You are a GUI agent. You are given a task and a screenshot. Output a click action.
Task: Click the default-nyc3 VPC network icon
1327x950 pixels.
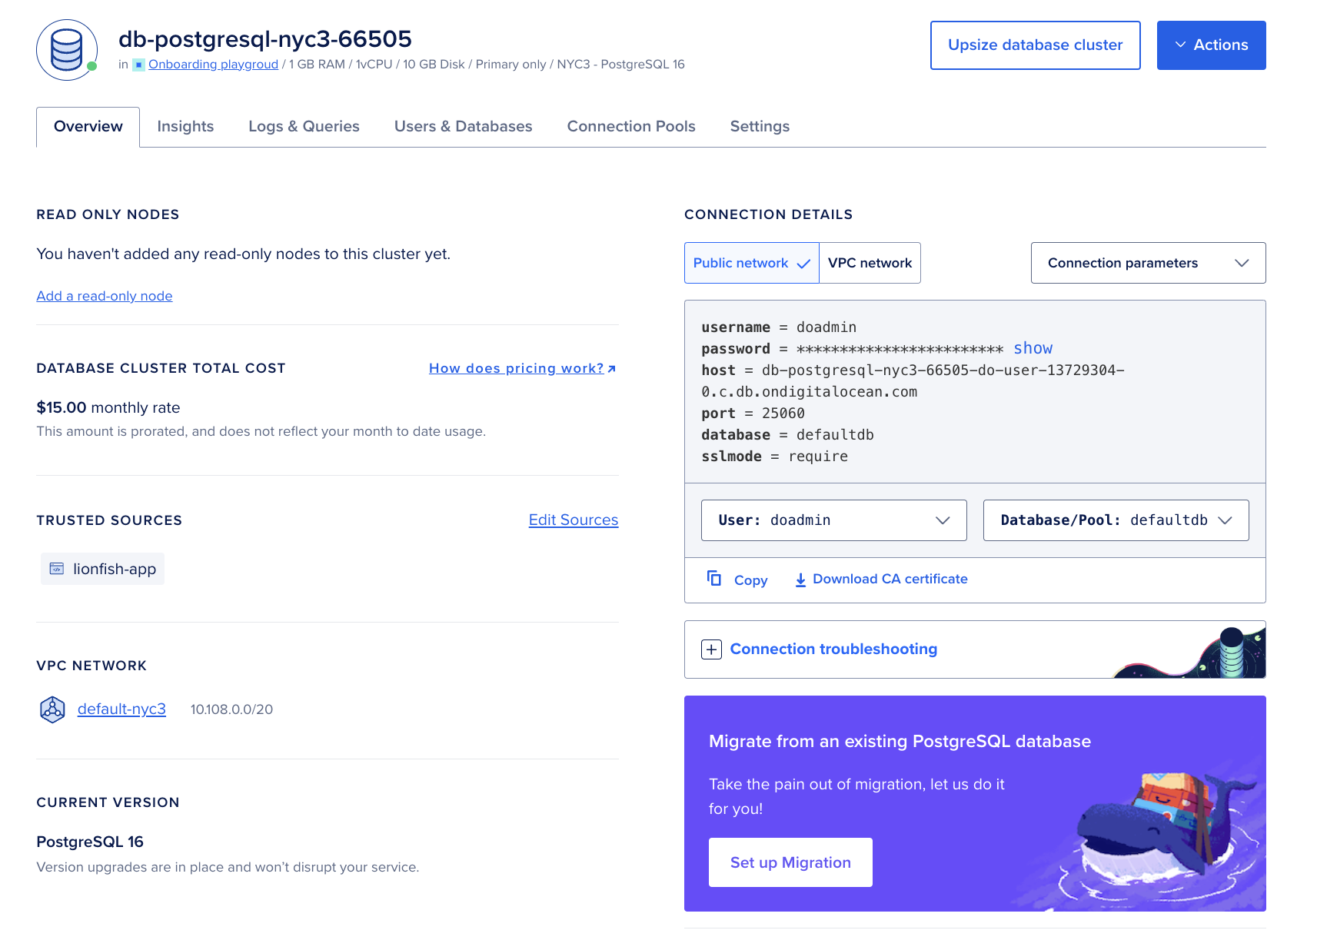(52, 709)
